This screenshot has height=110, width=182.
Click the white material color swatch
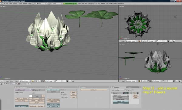click(x=31, y=96)
